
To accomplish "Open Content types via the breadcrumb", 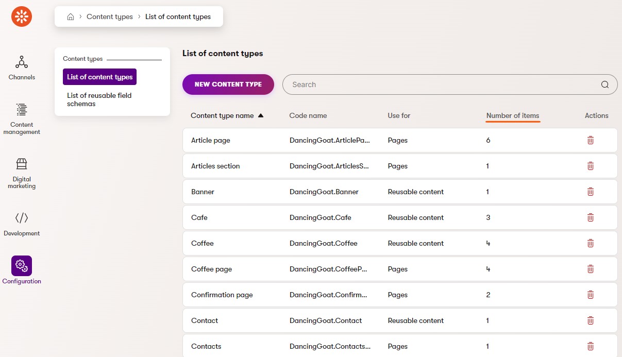I will [x=110, y=16].
